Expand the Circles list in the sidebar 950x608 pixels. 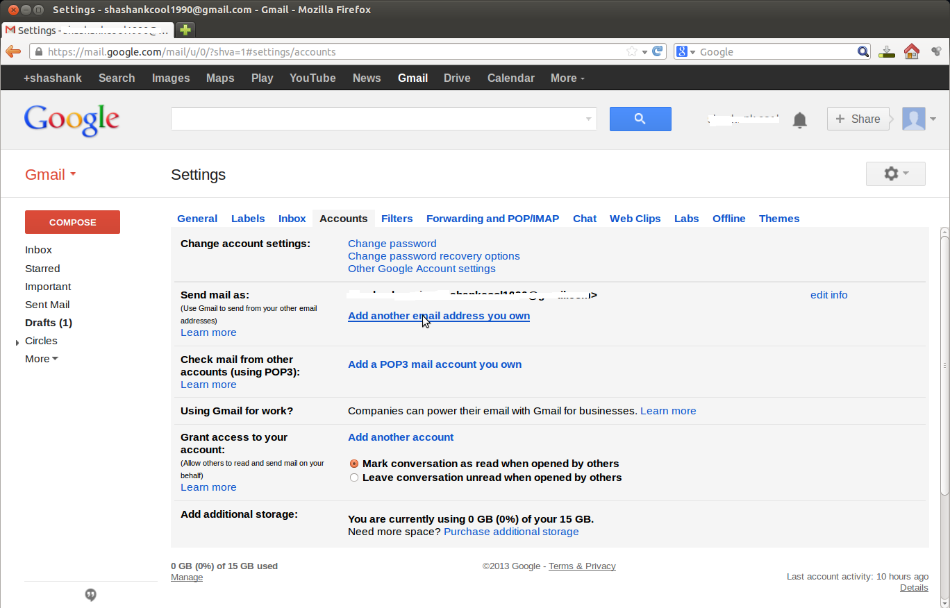coord(17,343)
